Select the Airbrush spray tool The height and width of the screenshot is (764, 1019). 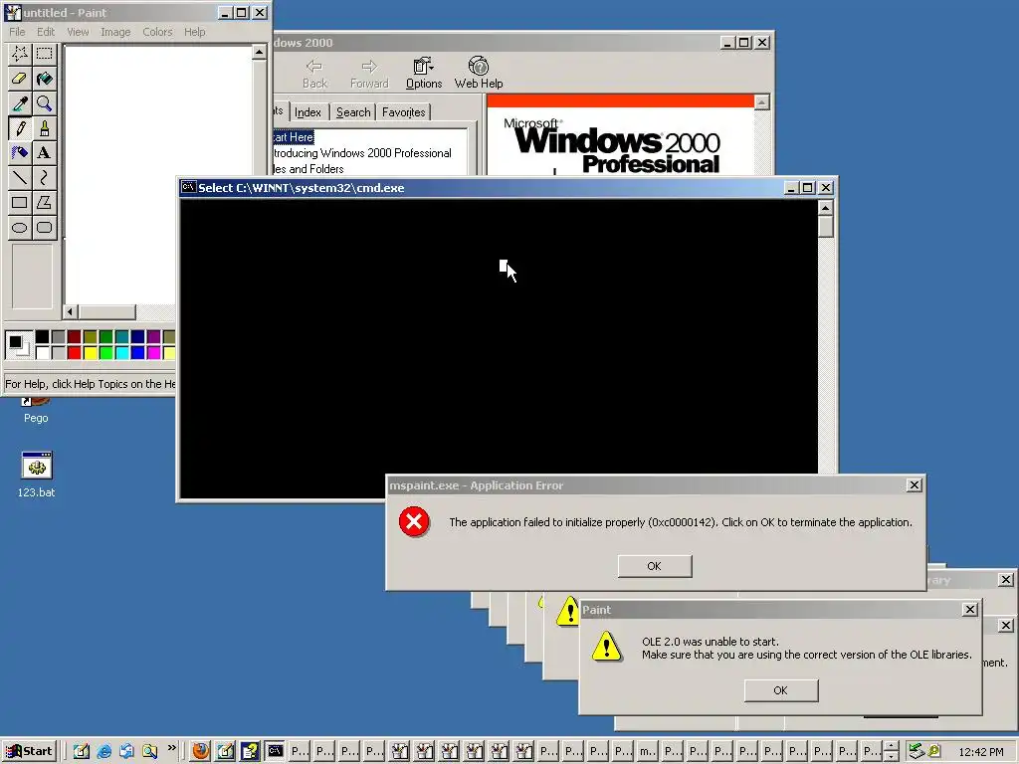pos(20,152)
